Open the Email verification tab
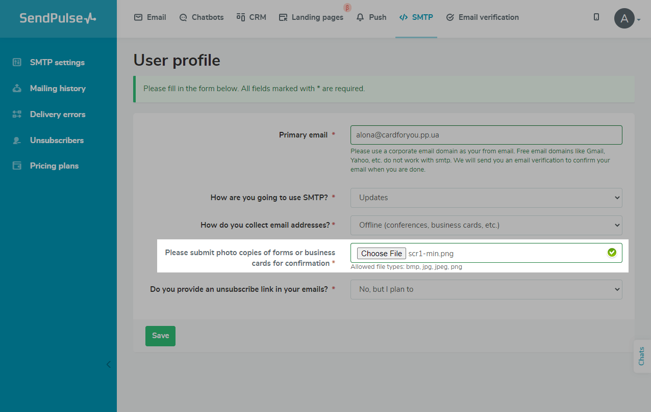This screenshot has height=412, width=651. point(482,17)
